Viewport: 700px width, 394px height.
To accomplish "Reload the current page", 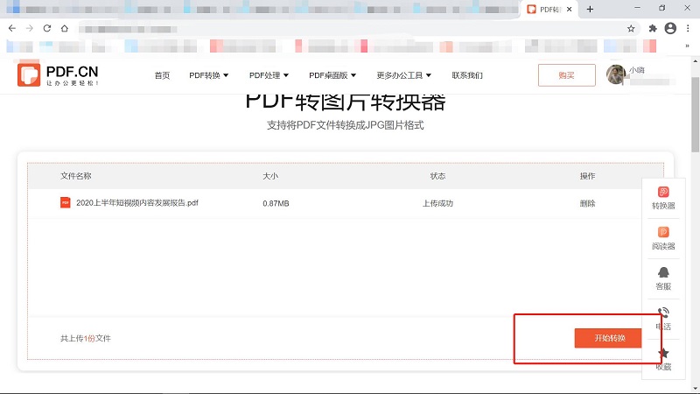I will pyautogui.click(x=47, y=28).
